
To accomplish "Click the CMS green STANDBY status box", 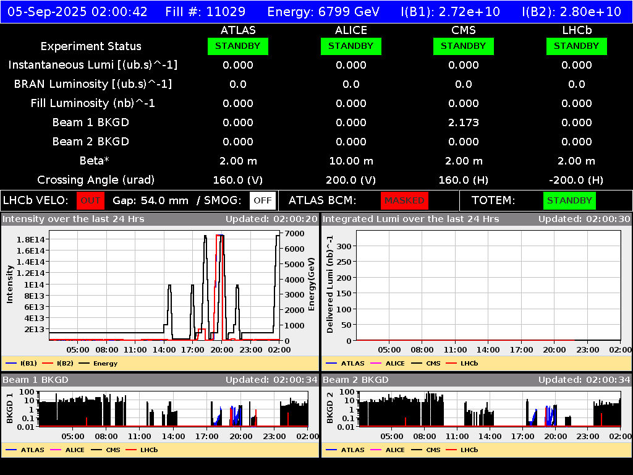I will point(464,46).
